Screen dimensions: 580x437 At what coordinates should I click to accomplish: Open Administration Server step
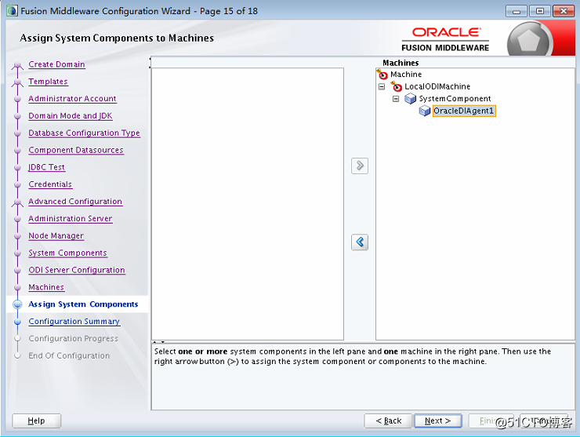[x=71, y=218]
